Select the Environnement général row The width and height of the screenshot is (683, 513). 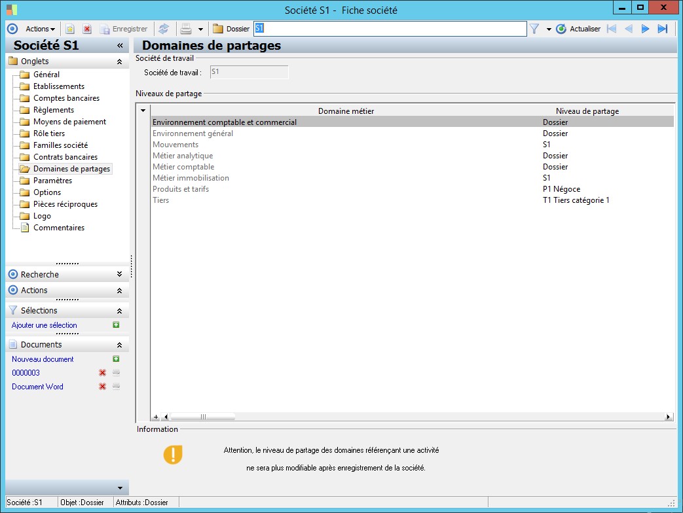(x=412, y=133)
